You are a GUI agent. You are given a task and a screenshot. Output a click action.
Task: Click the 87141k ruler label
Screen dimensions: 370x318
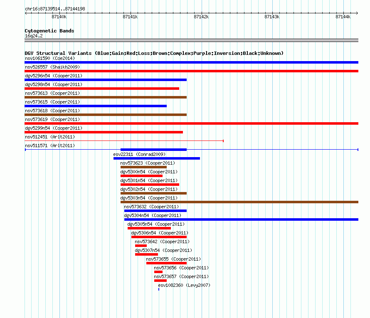point(130,17)
